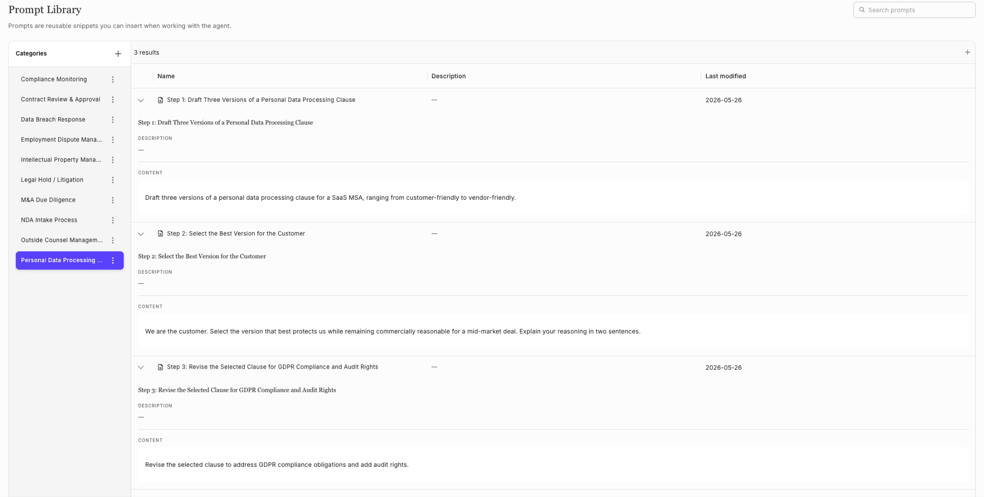
Task: Add a new prompt using results plus icon
Action: point(967,52)
